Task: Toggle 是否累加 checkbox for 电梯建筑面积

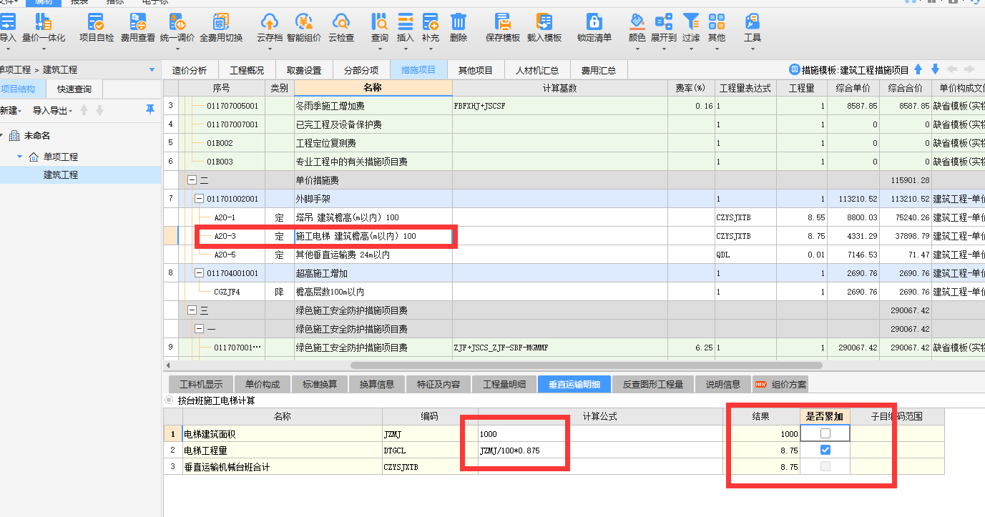Action: 825,433
